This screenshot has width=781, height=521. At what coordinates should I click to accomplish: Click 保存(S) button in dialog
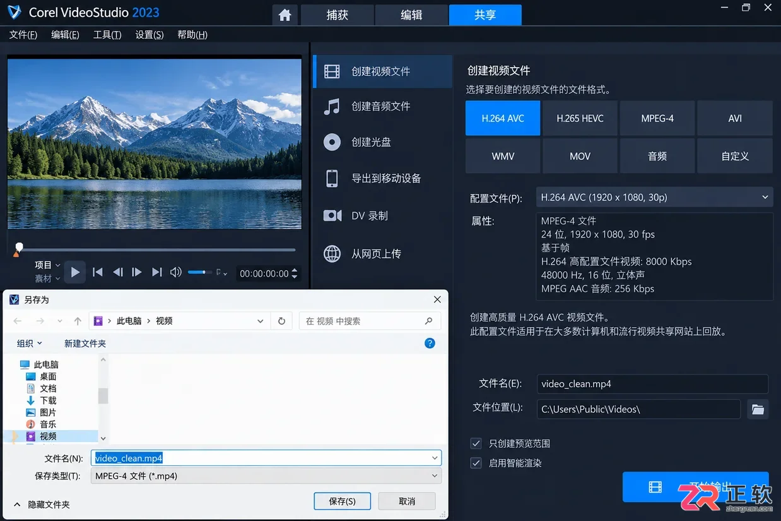pyautogui.click(x=343, y=501)
